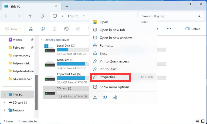Click the chevron before This PC in address bar
207x124 pixels.
coord(62,16)
